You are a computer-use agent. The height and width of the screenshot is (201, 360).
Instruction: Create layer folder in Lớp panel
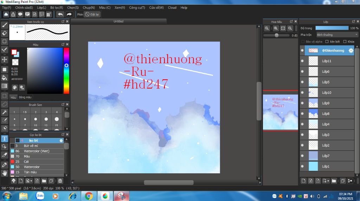[334, 181]
